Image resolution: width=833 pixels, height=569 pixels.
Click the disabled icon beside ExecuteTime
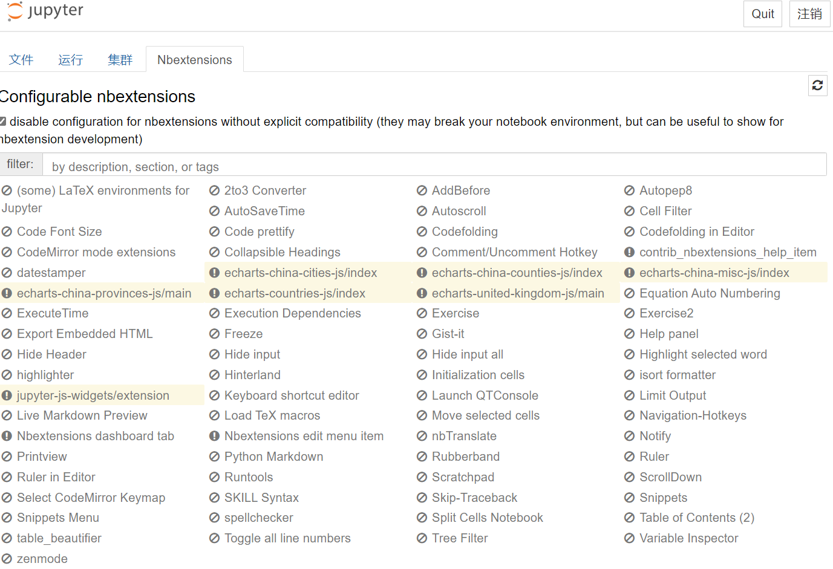pos(7,313)
